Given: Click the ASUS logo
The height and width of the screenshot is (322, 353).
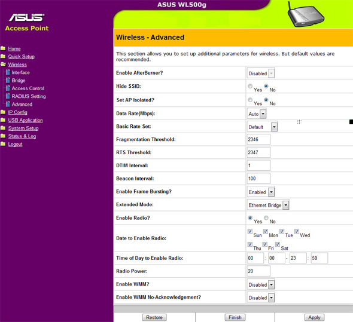Looking at the screenshot, I should (x=26, y=17).
